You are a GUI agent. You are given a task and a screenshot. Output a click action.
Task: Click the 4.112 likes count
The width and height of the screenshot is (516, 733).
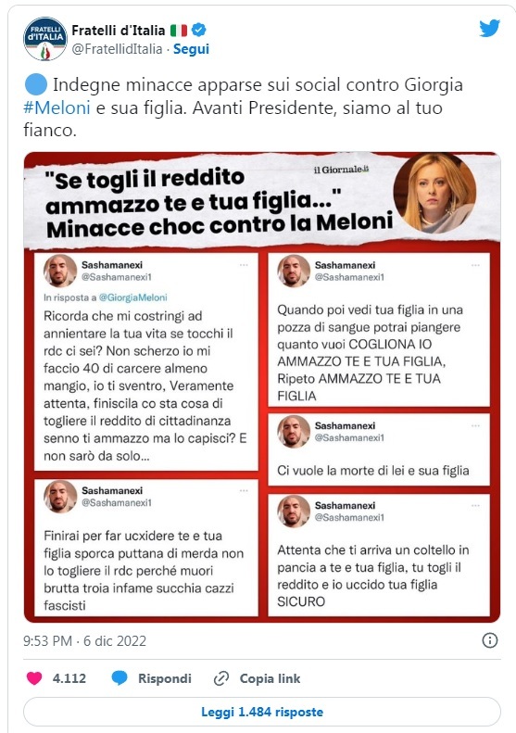[69, 678]
